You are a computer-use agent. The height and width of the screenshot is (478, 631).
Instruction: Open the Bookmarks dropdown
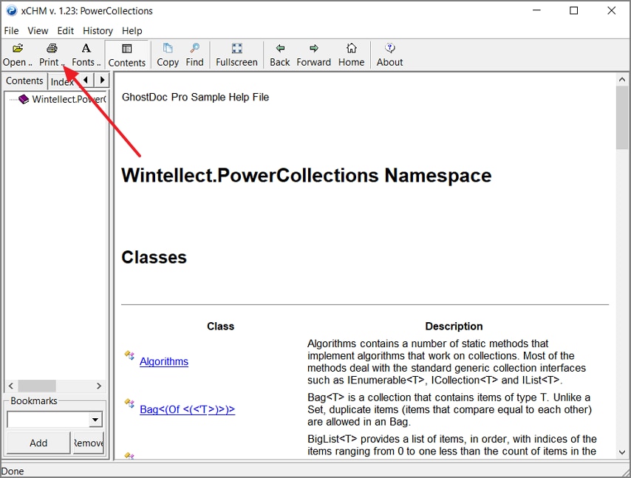[x=95, y=420]
